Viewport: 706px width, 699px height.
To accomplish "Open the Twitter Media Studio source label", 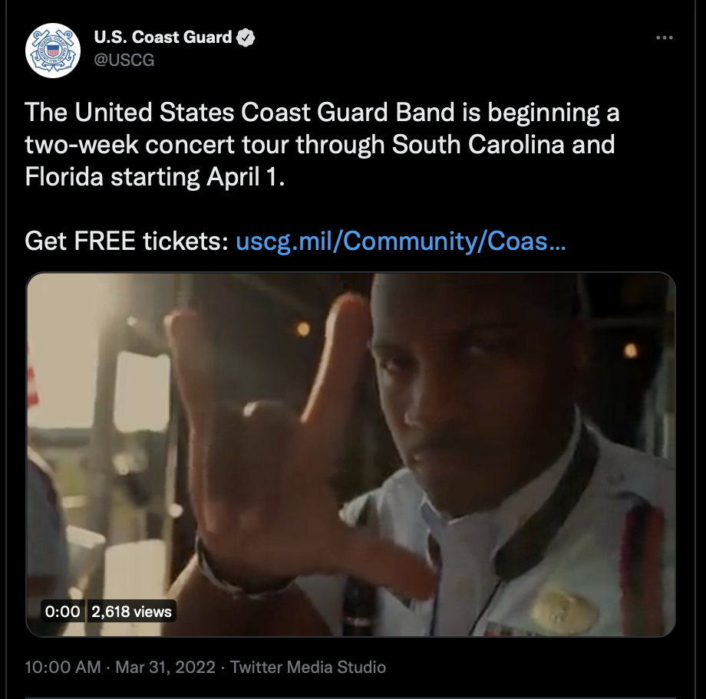I will (x=308, y=667).
